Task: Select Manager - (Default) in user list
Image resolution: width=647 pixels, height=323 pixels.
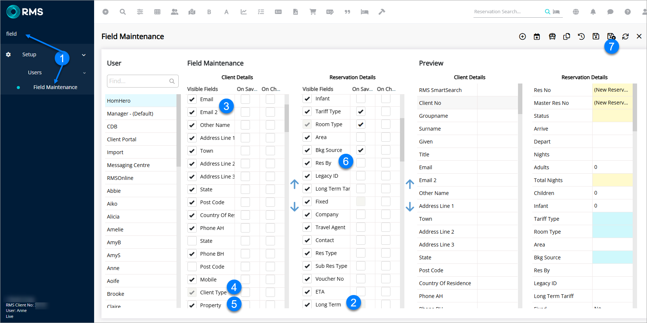Action: [130, 114]
